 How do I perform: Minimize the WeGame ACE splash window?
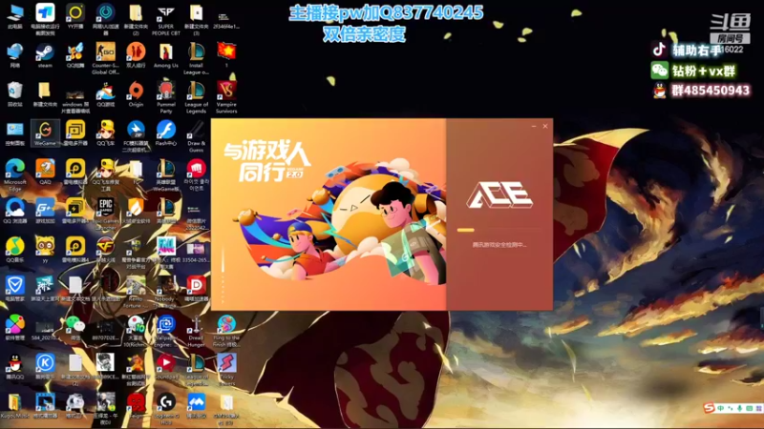(534, 126)
